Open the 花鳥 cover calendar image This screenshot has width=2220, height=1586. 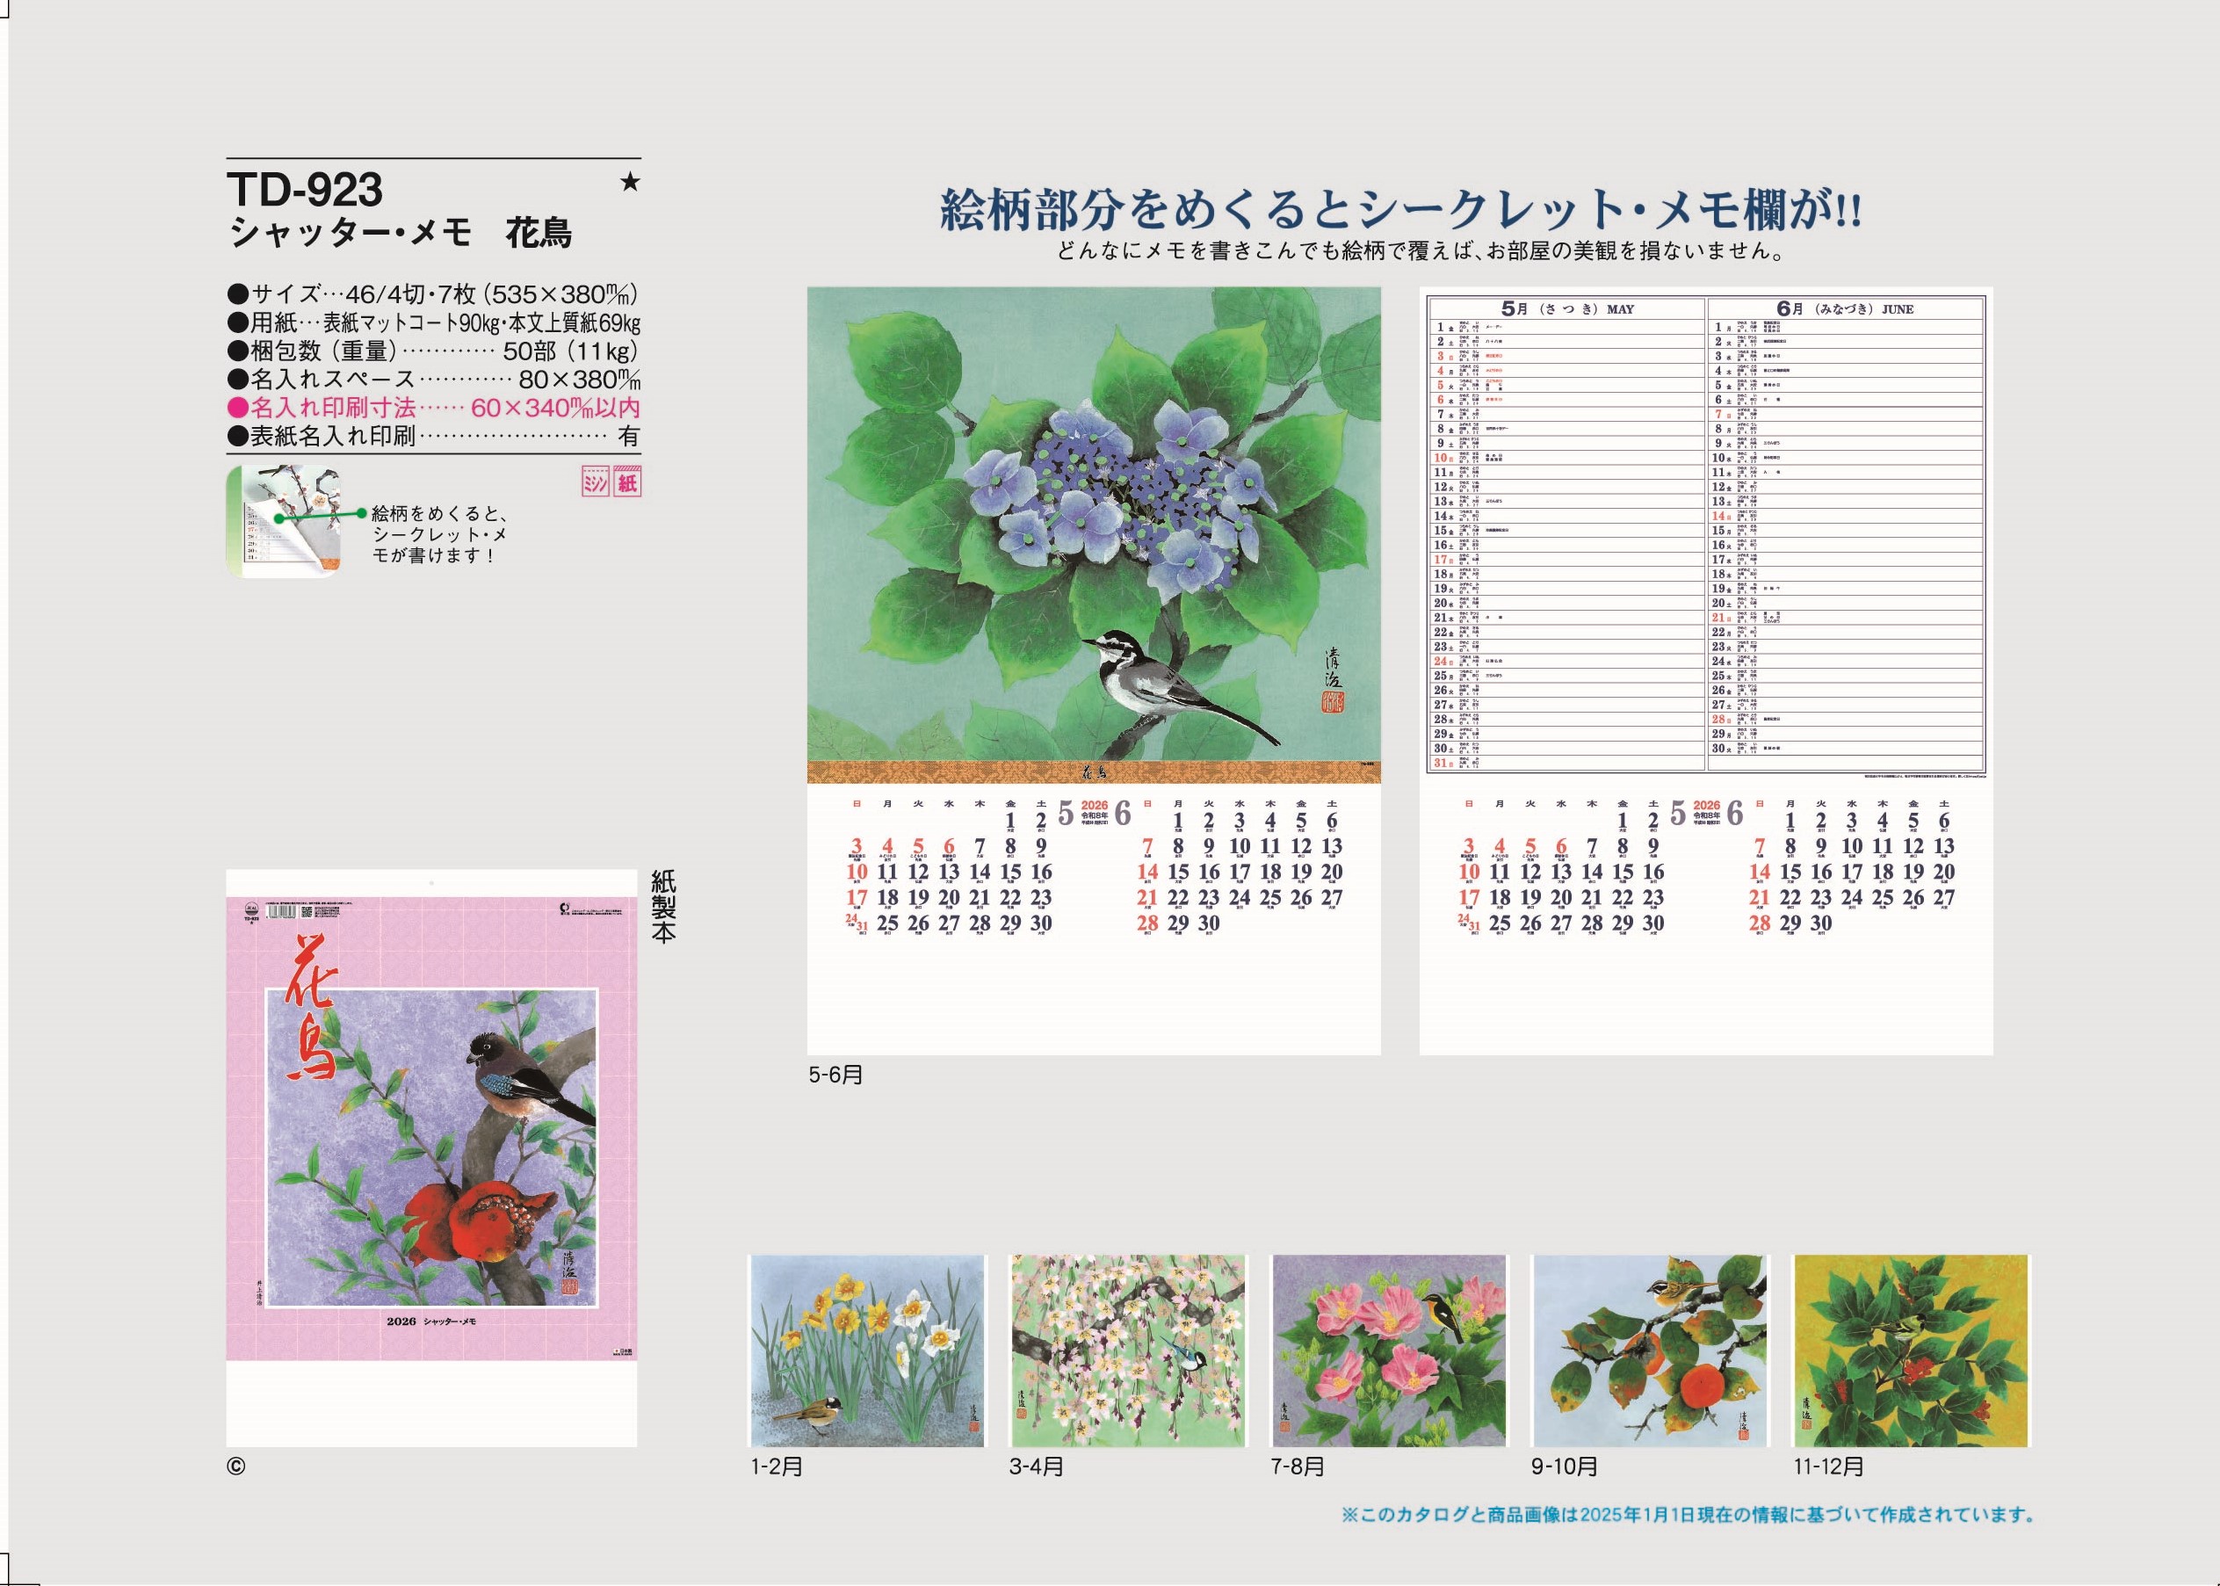coord(431,1157)
